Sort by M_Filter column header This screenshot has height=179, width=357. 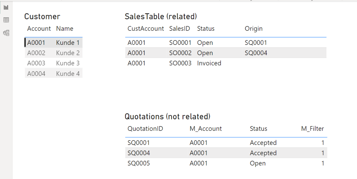click(312, 129)
